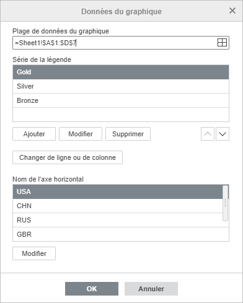This screenshot has height=303, width=243.
Task: Click the select data range grid icon
Action: point(222,43)
